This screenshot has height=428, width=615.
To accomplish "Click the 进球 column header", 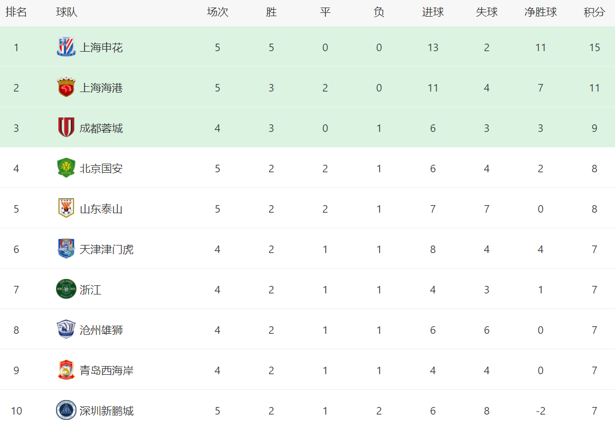I will 432,12.
